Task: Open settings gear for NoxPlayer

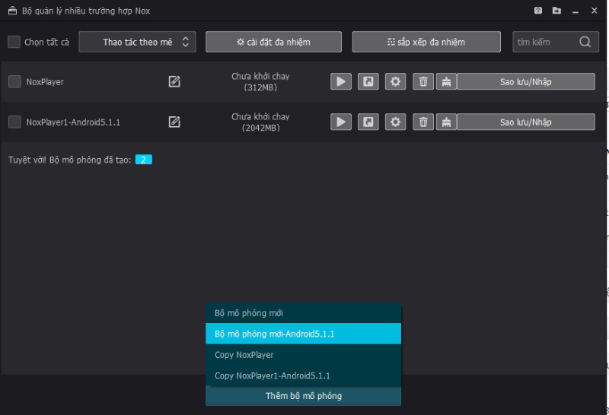Action: (x=395, y=81)
